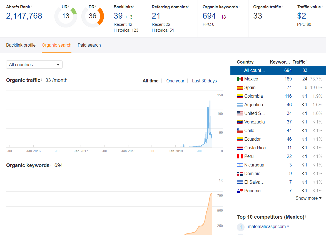Open Ahrefs Rank value 2,147,768

(x=24, y=16)
